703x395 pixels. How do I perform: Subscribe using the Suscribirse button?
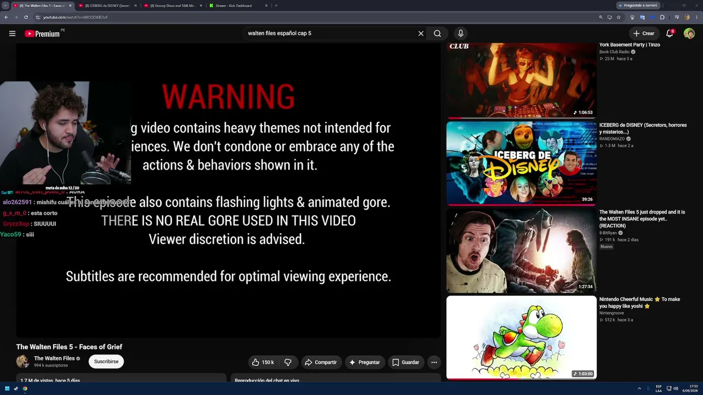tap(106, 362)
